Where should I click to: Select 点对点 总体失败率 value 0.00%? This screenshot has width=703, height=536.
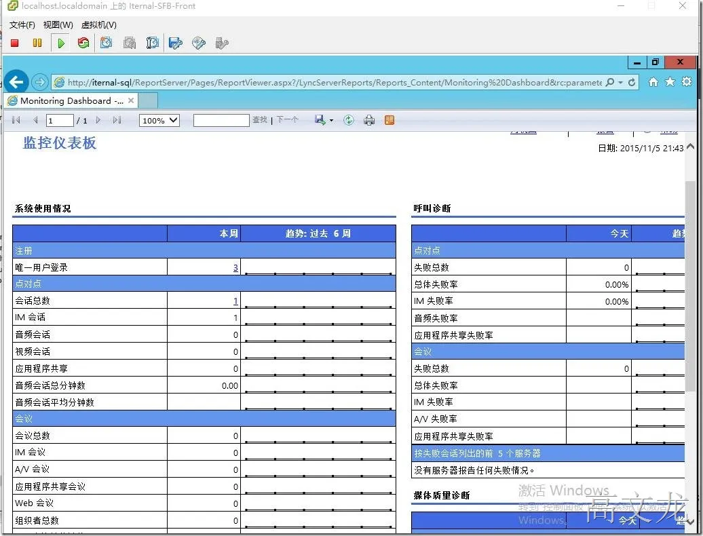click(617, 285)
